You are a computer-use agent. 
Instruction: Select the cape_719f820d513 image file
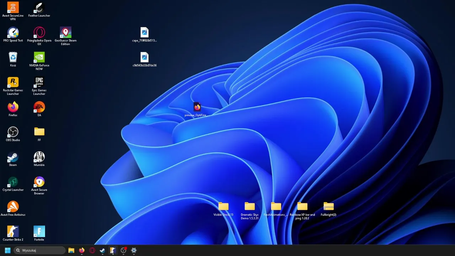(x=144, y=34)
